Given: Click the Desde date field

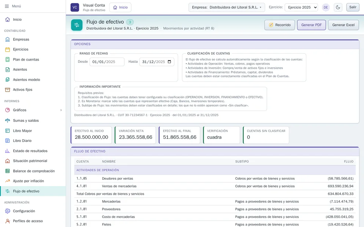Looking at the screenshot, I should click(x=107, y=62).
